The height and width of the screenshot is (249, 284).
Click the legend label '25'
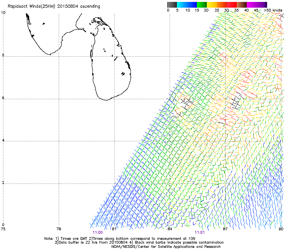click(x=217, y=10)
